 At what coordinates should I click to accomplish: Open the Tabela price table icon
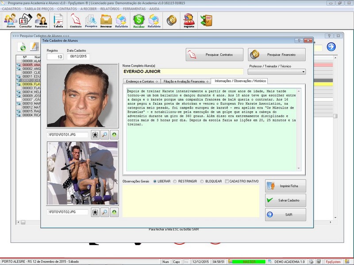click(x=58, y=20)
